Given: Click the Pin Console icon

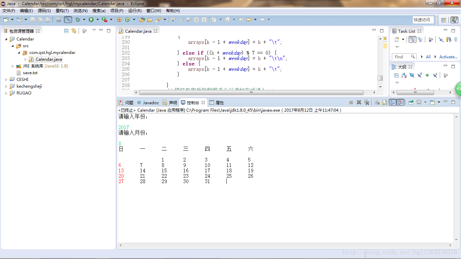Looking at the screenshot, I should tap(411, 102).
